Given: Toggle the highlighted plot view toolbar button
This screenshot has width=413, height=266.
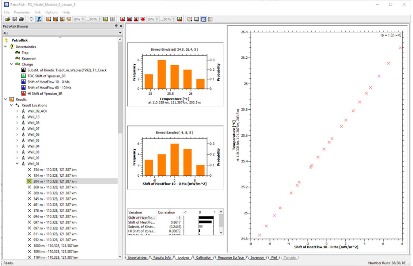Looking at the screenshot, I should coord(204,19).
